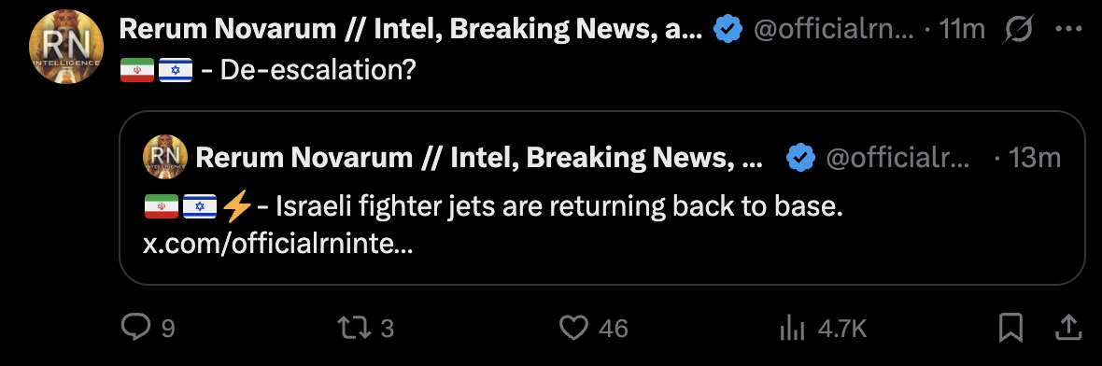Open the @officialrn handle in main post
1102x366 pixels.
point(834,30)
